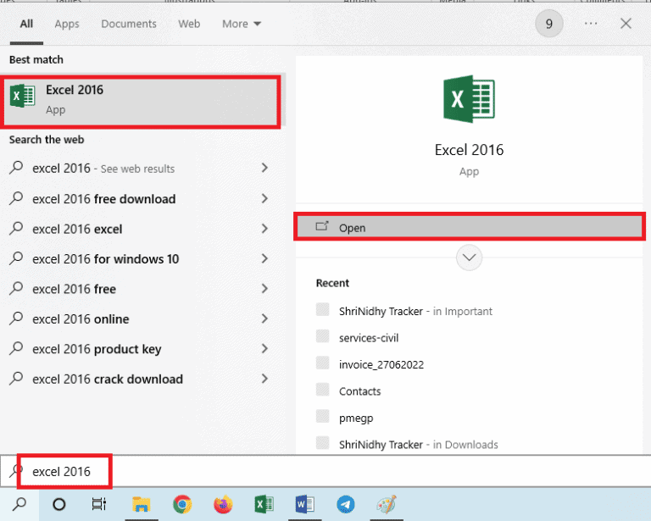The image size is (651, 521).
Task: Open recent file pmegp
Action: coord(356,418)
